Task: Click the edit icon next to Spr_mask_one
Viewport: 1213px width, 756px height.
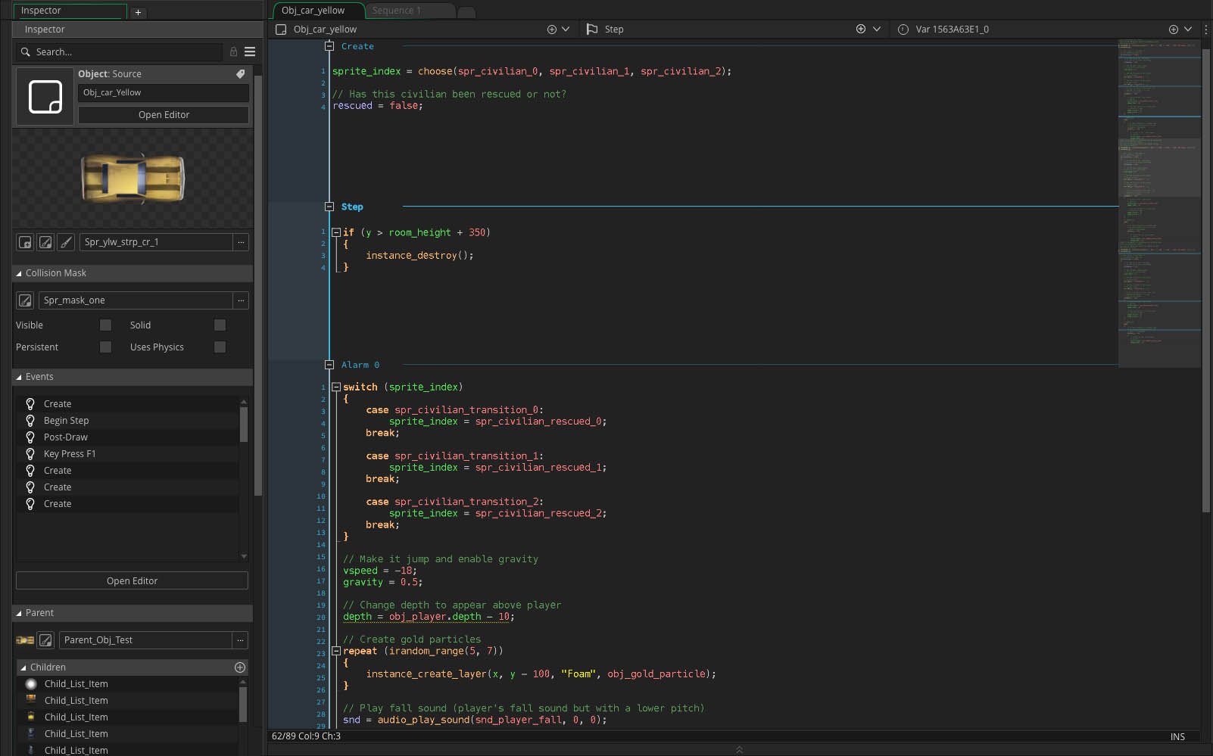Action: click(25, 300)
